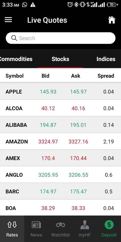
Task: Open the News newspaper icon
Action: point(36,225)
